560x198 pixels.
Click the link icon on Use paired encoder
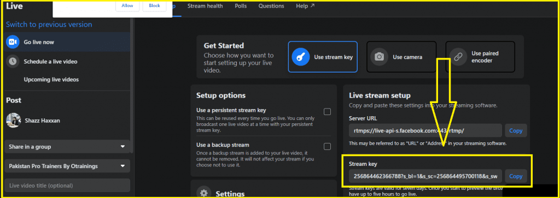coord(458,57)
